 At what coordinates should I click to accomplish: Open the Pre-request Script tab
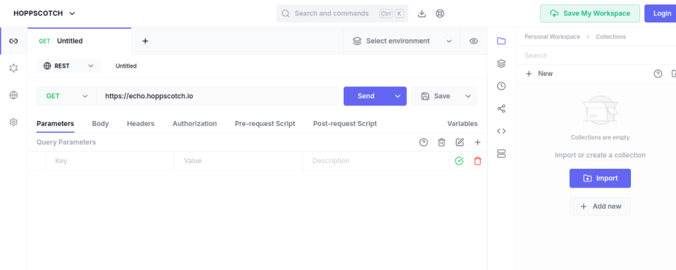click(265, 124)
